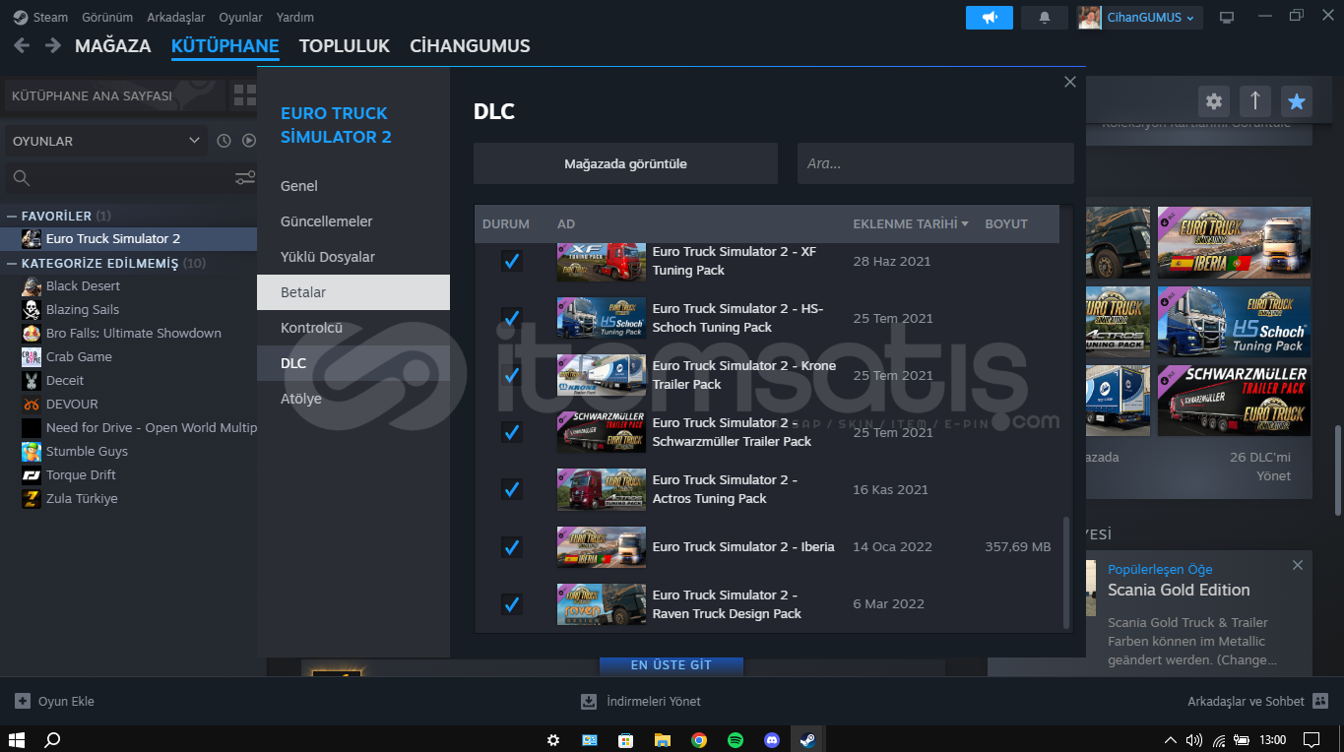This screenshot has height=752, width=1344.
Task: Click the DLC list scrollbar
Action: pyautogui.click(x=1066, y=572)
